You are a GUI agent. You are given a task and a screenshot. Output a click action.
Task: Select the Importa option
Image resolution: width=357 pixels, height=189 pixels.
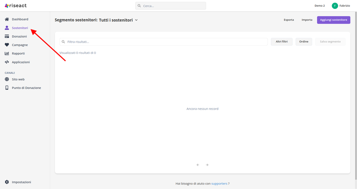point(307,20)
